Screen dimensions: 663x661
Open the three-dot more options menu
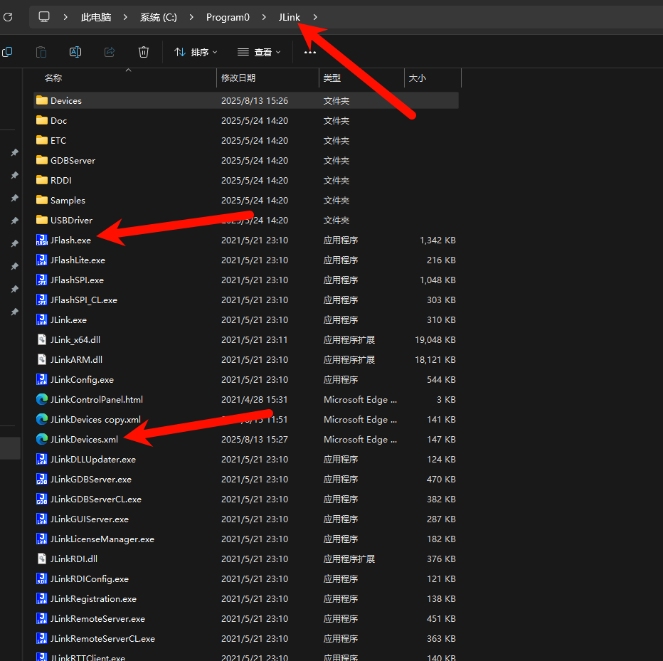310,52
